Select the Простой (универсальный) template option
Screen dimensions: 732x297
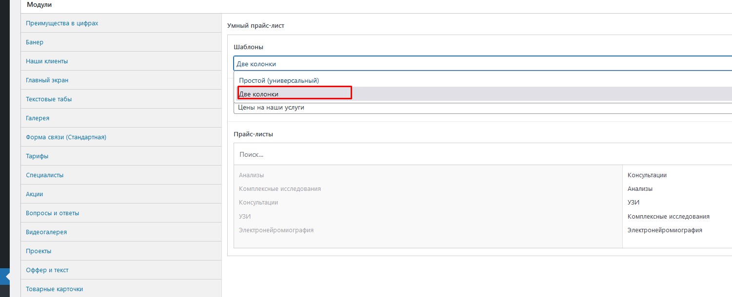point(279,80)
